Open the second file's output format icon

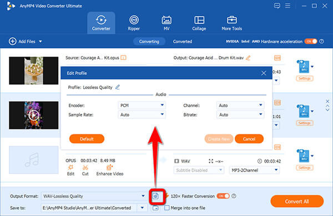[x=304, y=111]
